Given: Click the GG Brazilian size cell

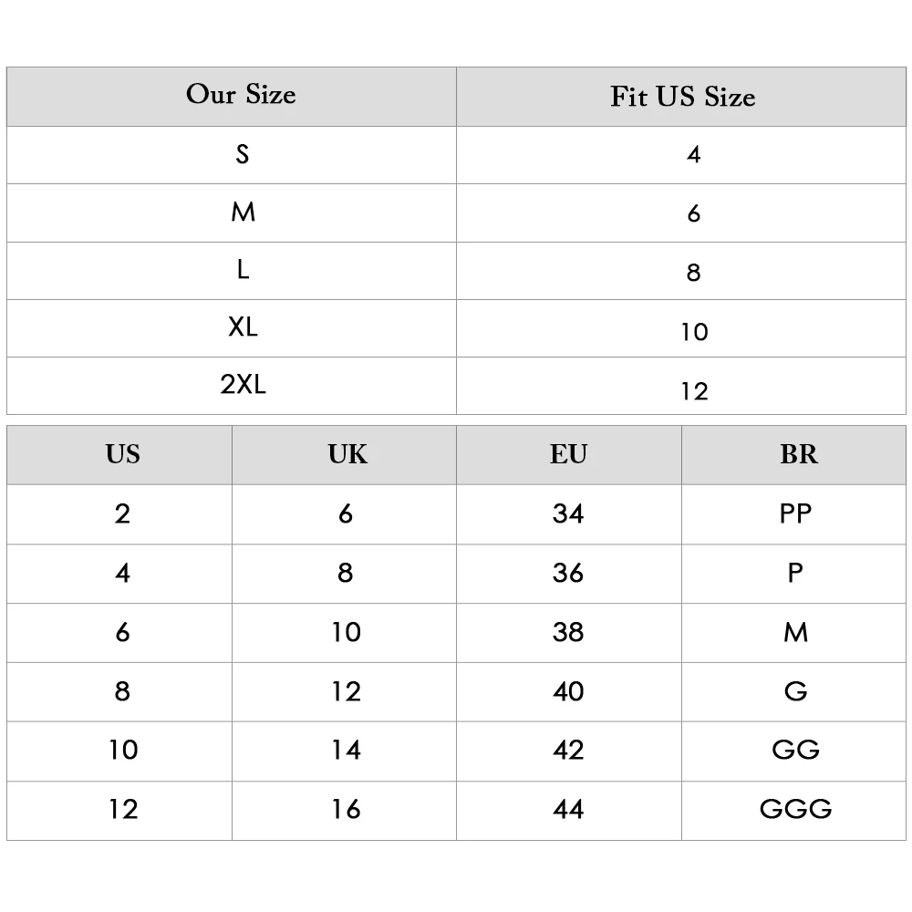Looking at the screenshot, I should (794, 751).
